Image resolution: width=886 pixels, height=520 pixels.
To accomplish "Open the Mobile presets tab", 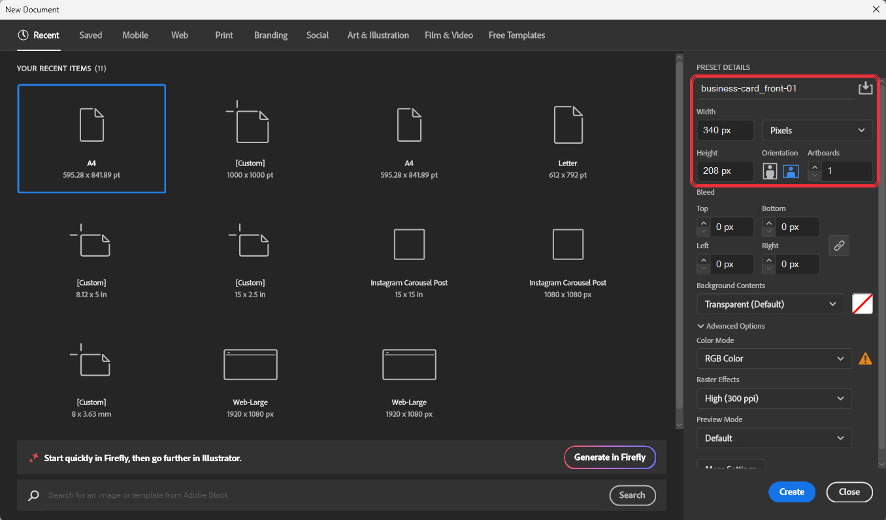I will [135, 35].
